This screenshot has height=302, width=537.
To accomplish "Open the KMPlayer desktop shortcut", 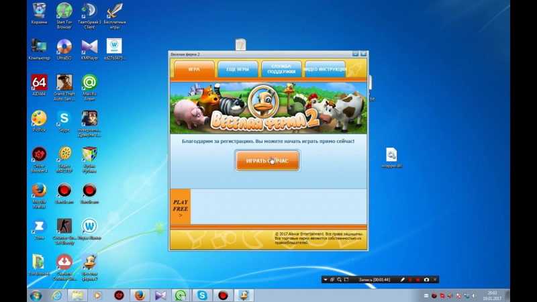I will click(x=89, y=48).
